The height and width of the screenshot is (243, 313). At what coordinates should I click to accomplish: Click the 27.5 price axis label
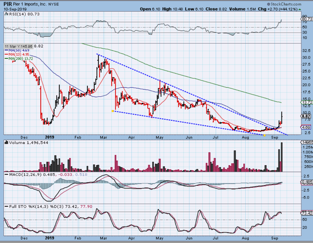(x=307, y=64)
